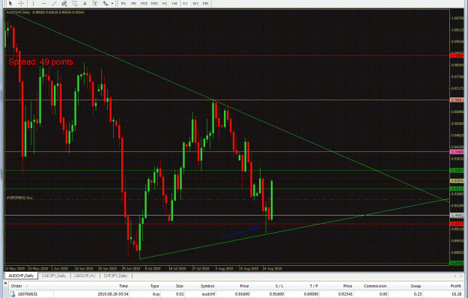Sort trades by Symbol column header
Viewport: 468px width, 298px height.
207,286
